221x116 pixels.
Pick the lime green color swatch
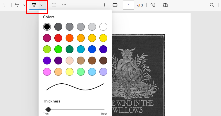click(x=47, y=49)
